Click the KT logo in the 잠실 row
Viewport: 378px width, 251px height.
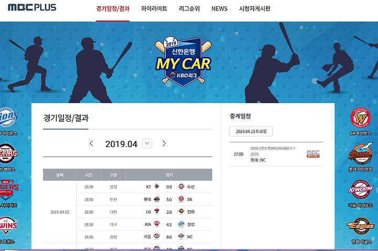157,186
